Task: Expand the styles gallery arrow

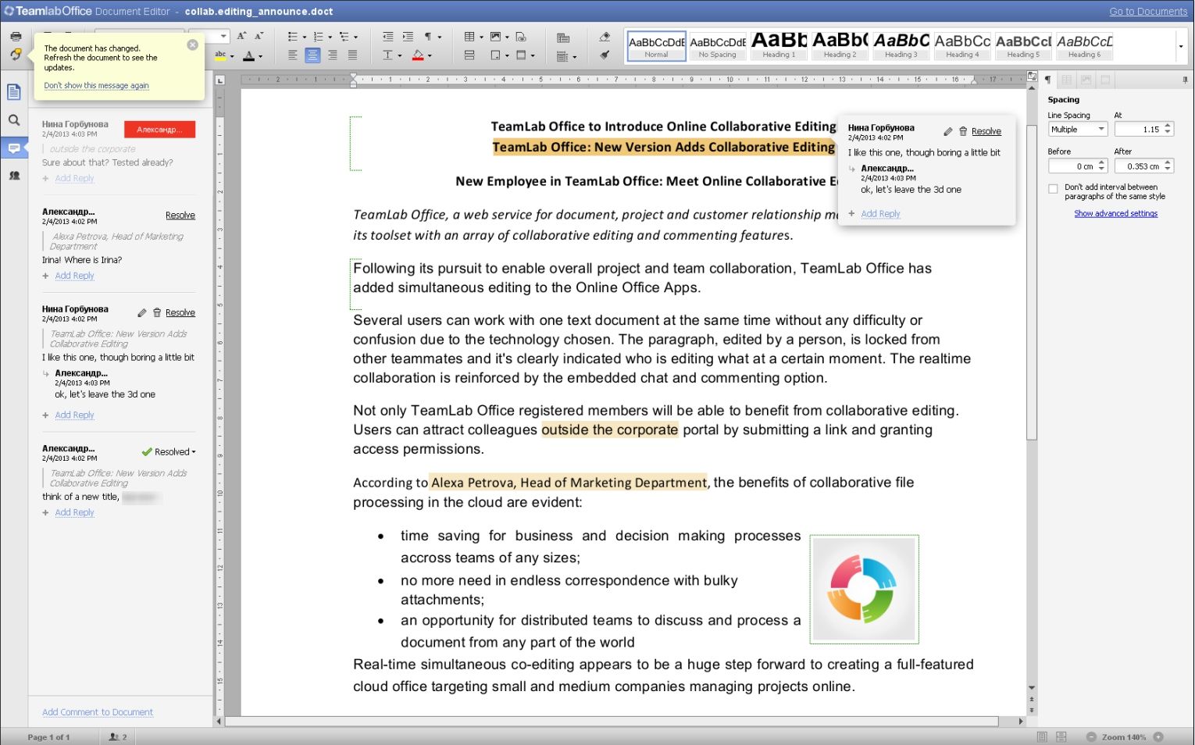Action: point(1180,46)
